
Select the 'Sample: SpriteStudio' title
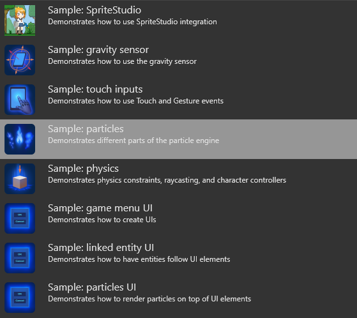point(95,10)
